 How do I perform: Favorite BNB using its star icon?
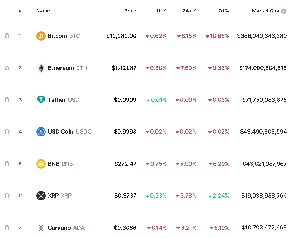click(x=7, y=164)
